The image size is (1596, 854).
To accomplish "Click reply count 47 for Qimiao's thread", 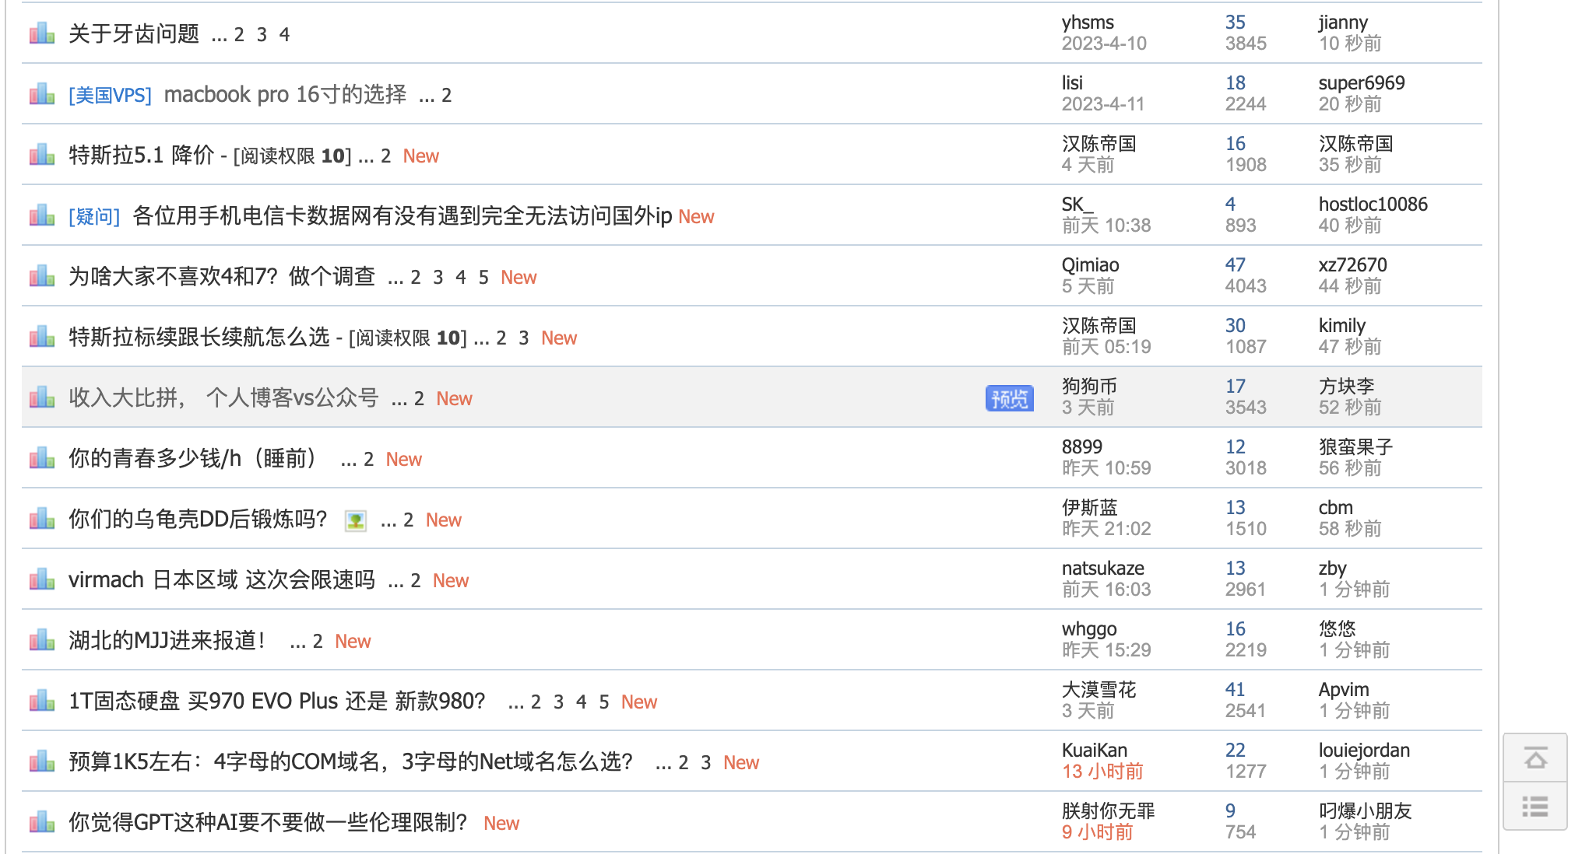I will [1235, 265].
